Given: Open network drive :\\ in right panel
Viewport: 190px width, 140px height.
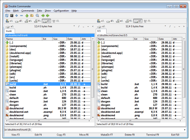Looking at the screenshot, I should (x=147, y=21).
